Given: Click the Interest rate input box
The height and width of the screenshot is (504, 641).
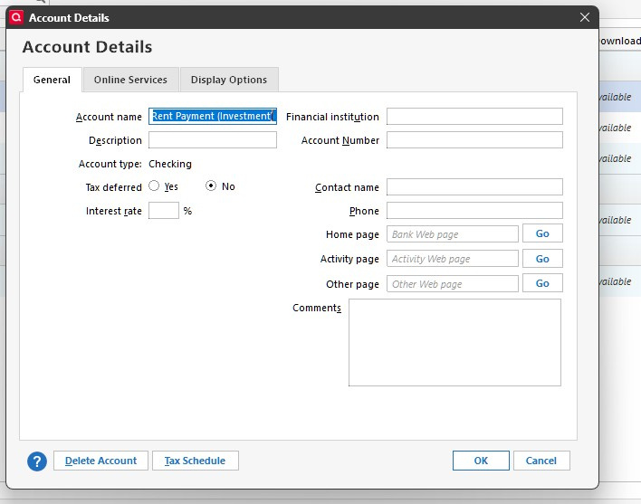Looking at the screenshot, I should pyautogui.click(x=163, y=211).
